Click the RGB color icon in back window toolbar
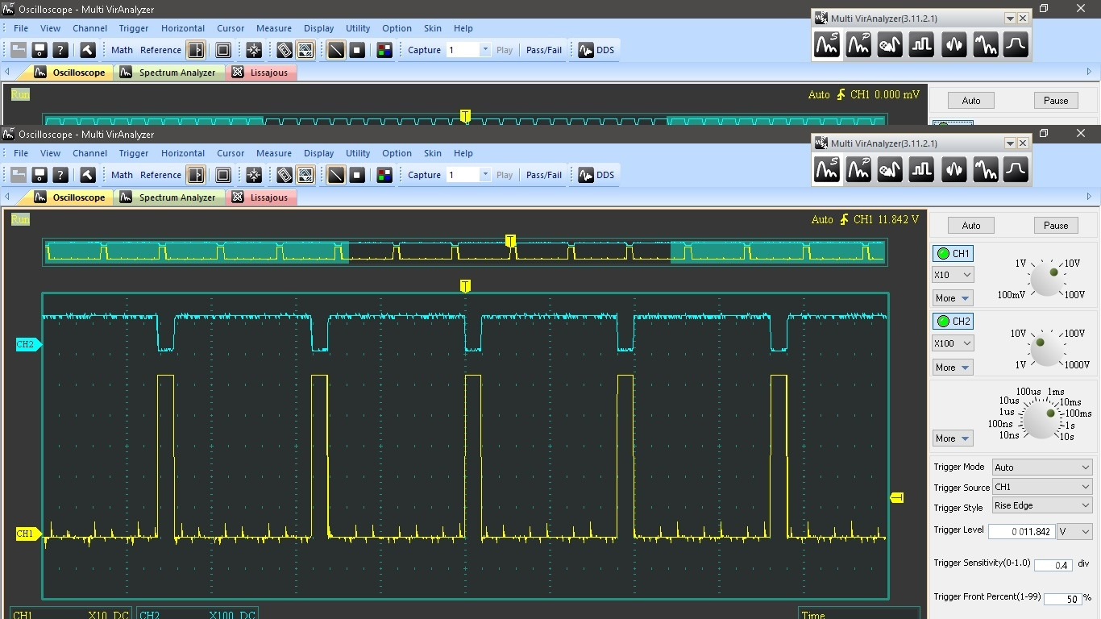 click(384, 50)
